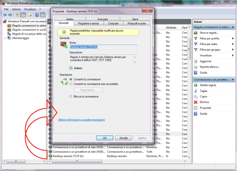Select Regole connessioni in entrata tree item
The width and height of the screenshot is (237, 171).
click(27, 26)
